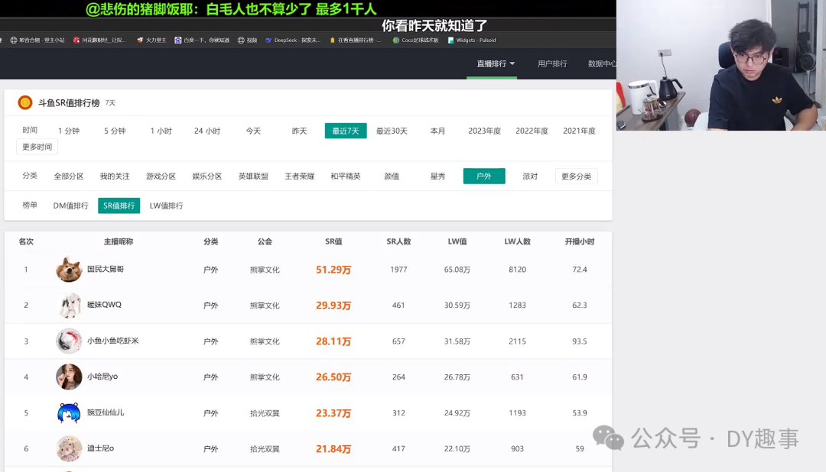Choose the 全部分区 category
Viewport: 826px width, 472px height.
(x=69, y=176)
